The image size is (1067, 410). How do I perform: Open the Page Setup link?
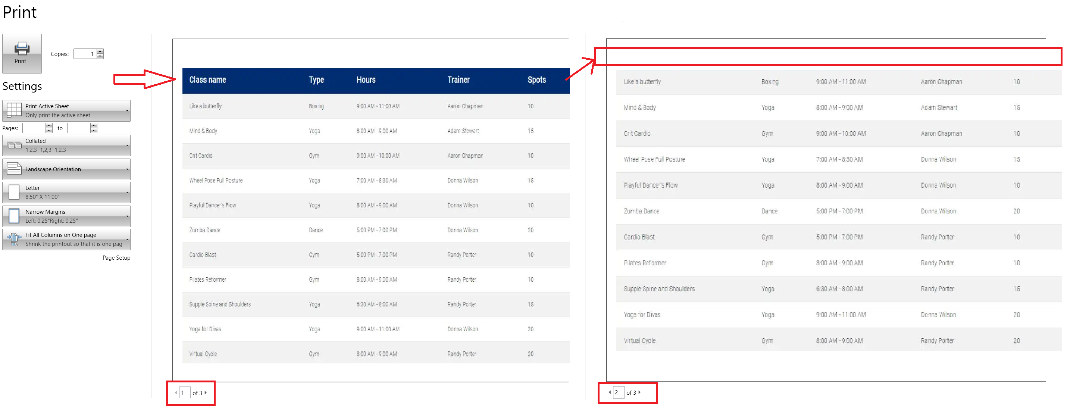tap(116, 257)
